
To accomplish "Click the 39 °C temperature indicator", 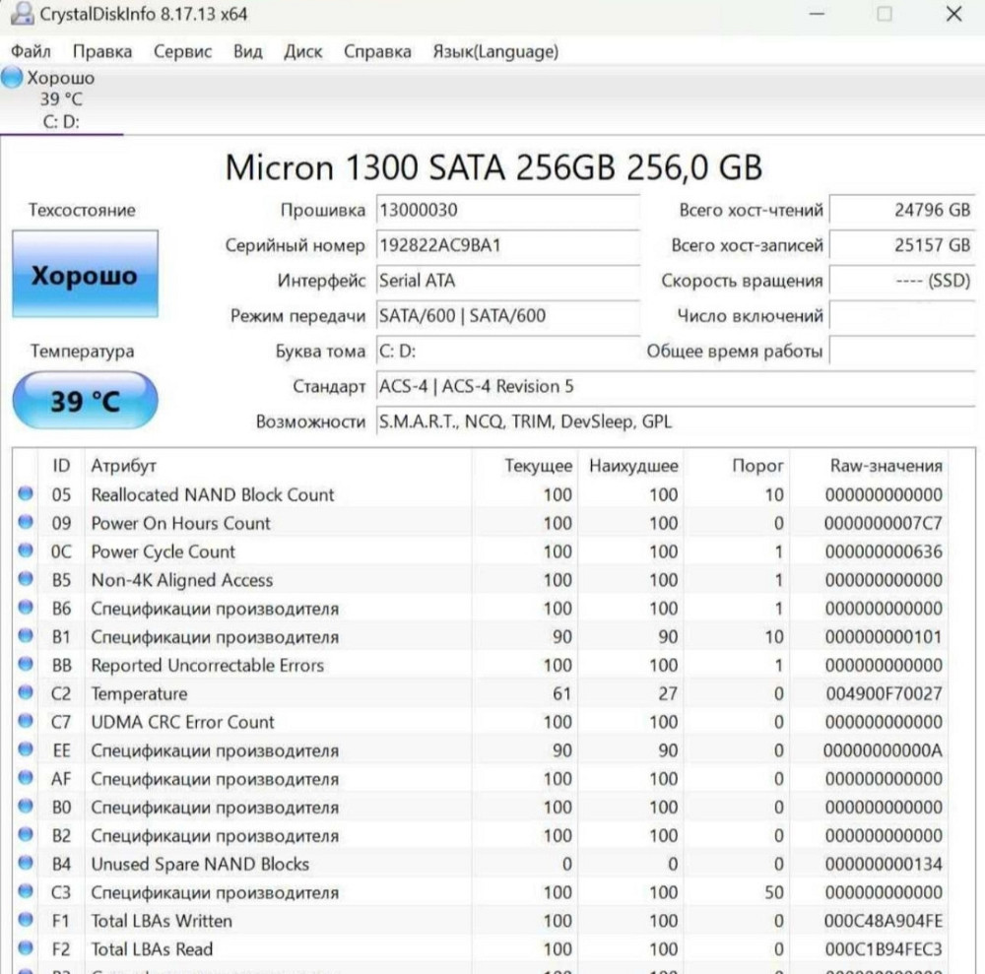I will tap(85, 400).
